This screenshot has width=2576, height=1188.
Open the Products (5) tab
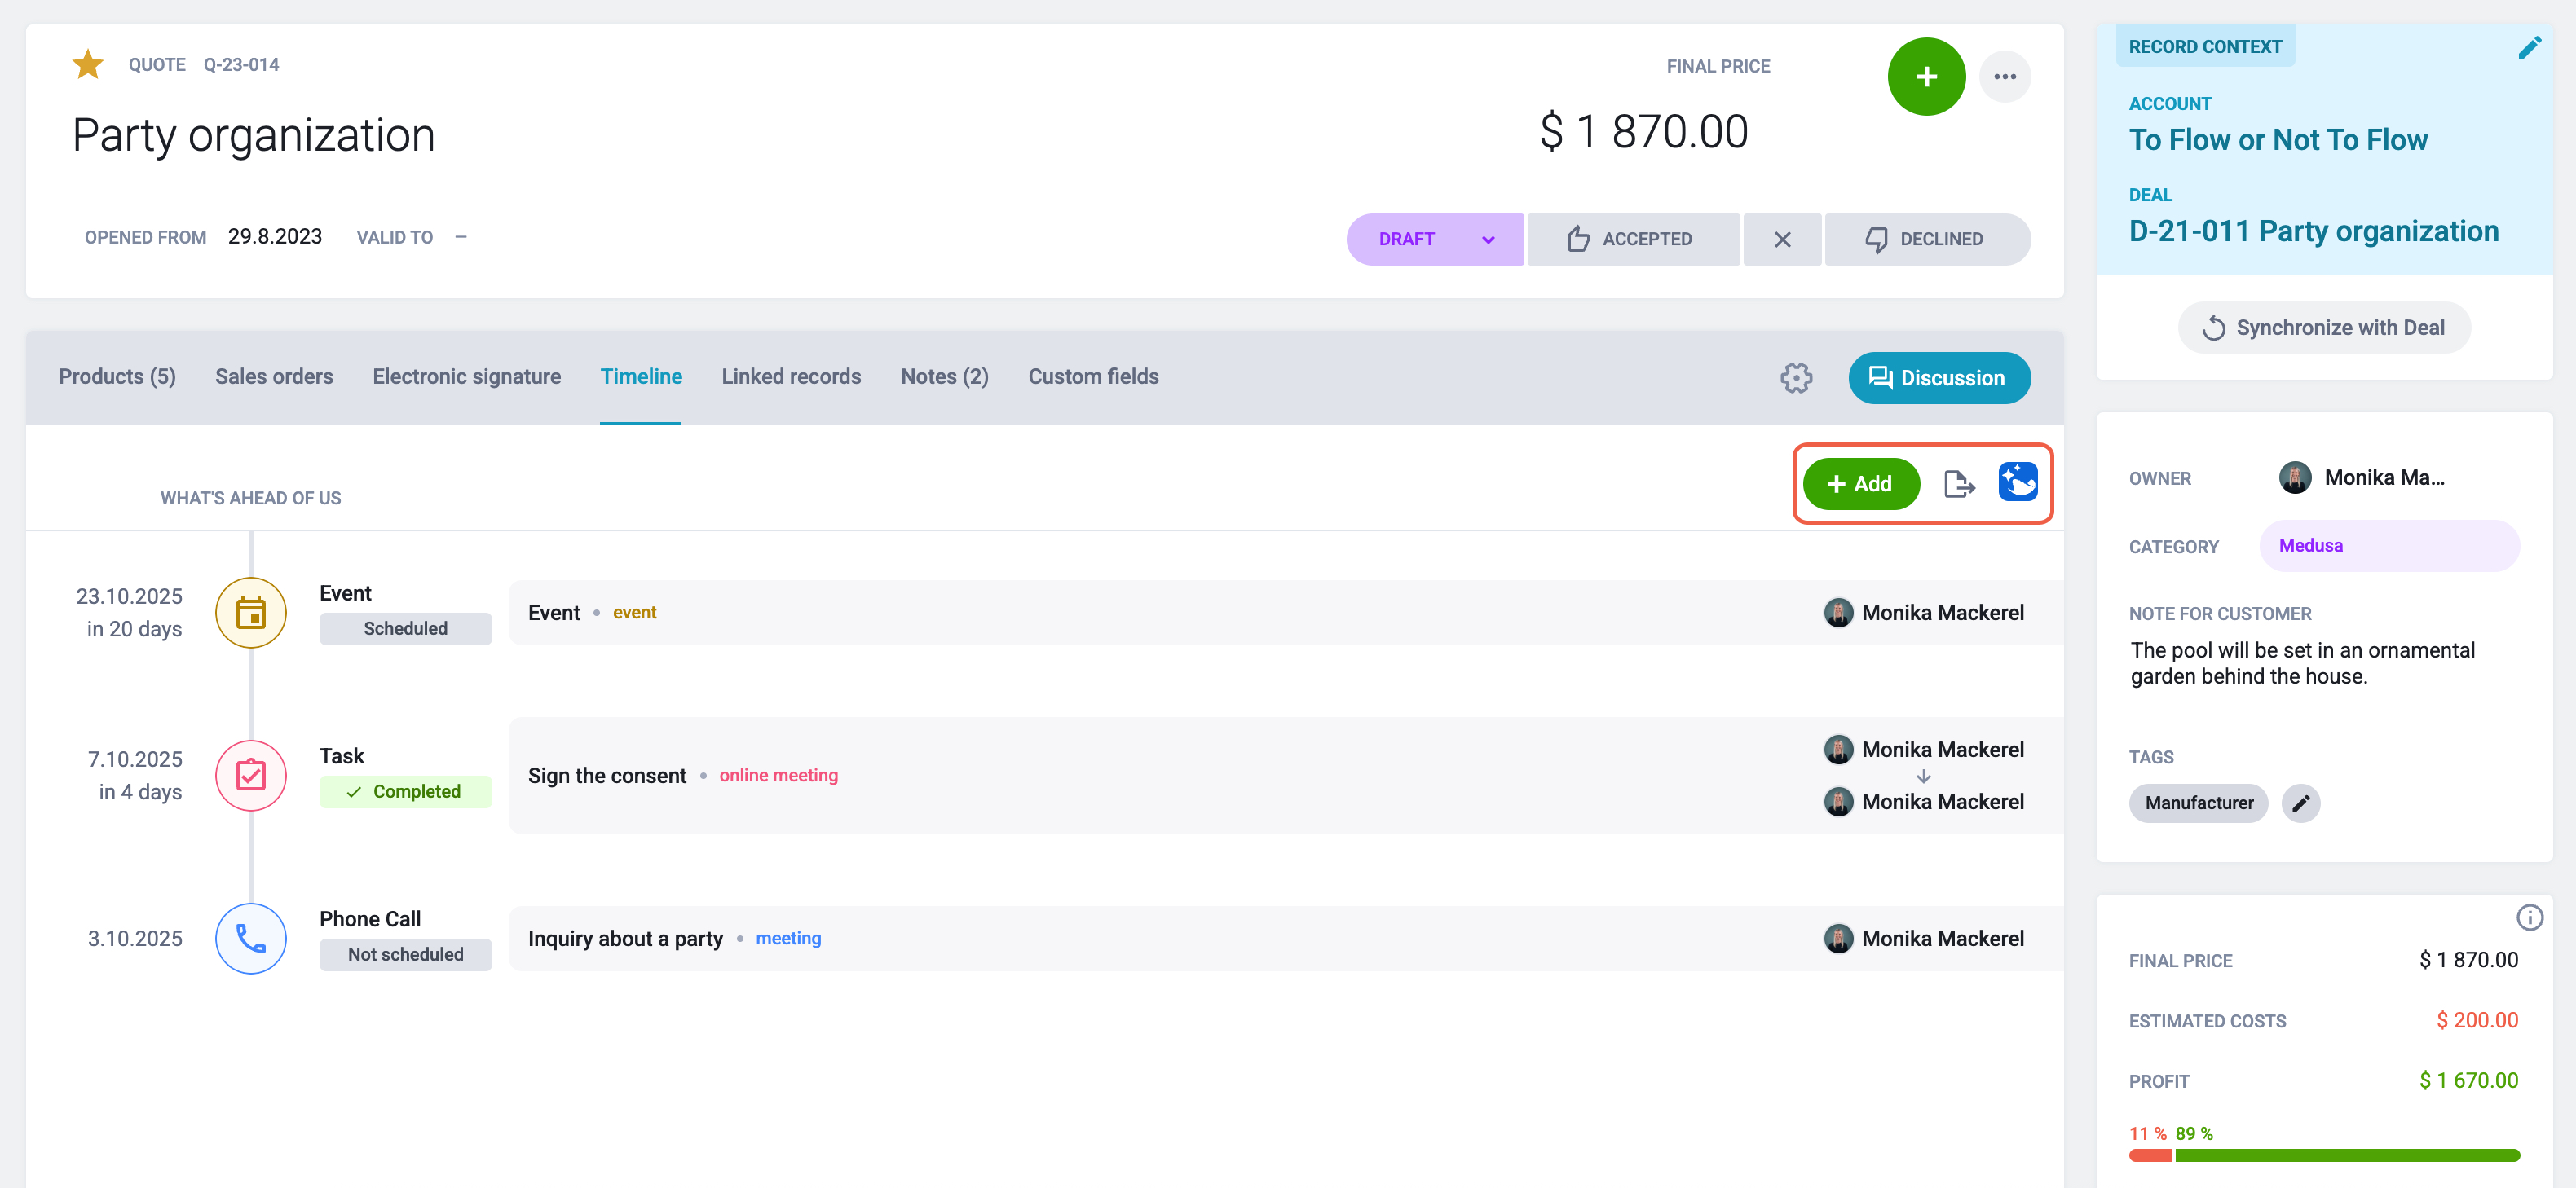117,376
